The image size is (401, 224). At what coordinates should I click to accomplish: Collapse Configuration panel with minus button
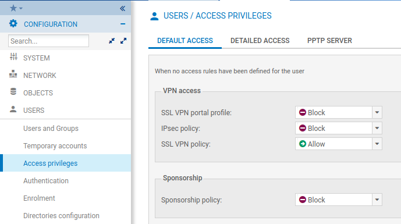pos(123,24)
